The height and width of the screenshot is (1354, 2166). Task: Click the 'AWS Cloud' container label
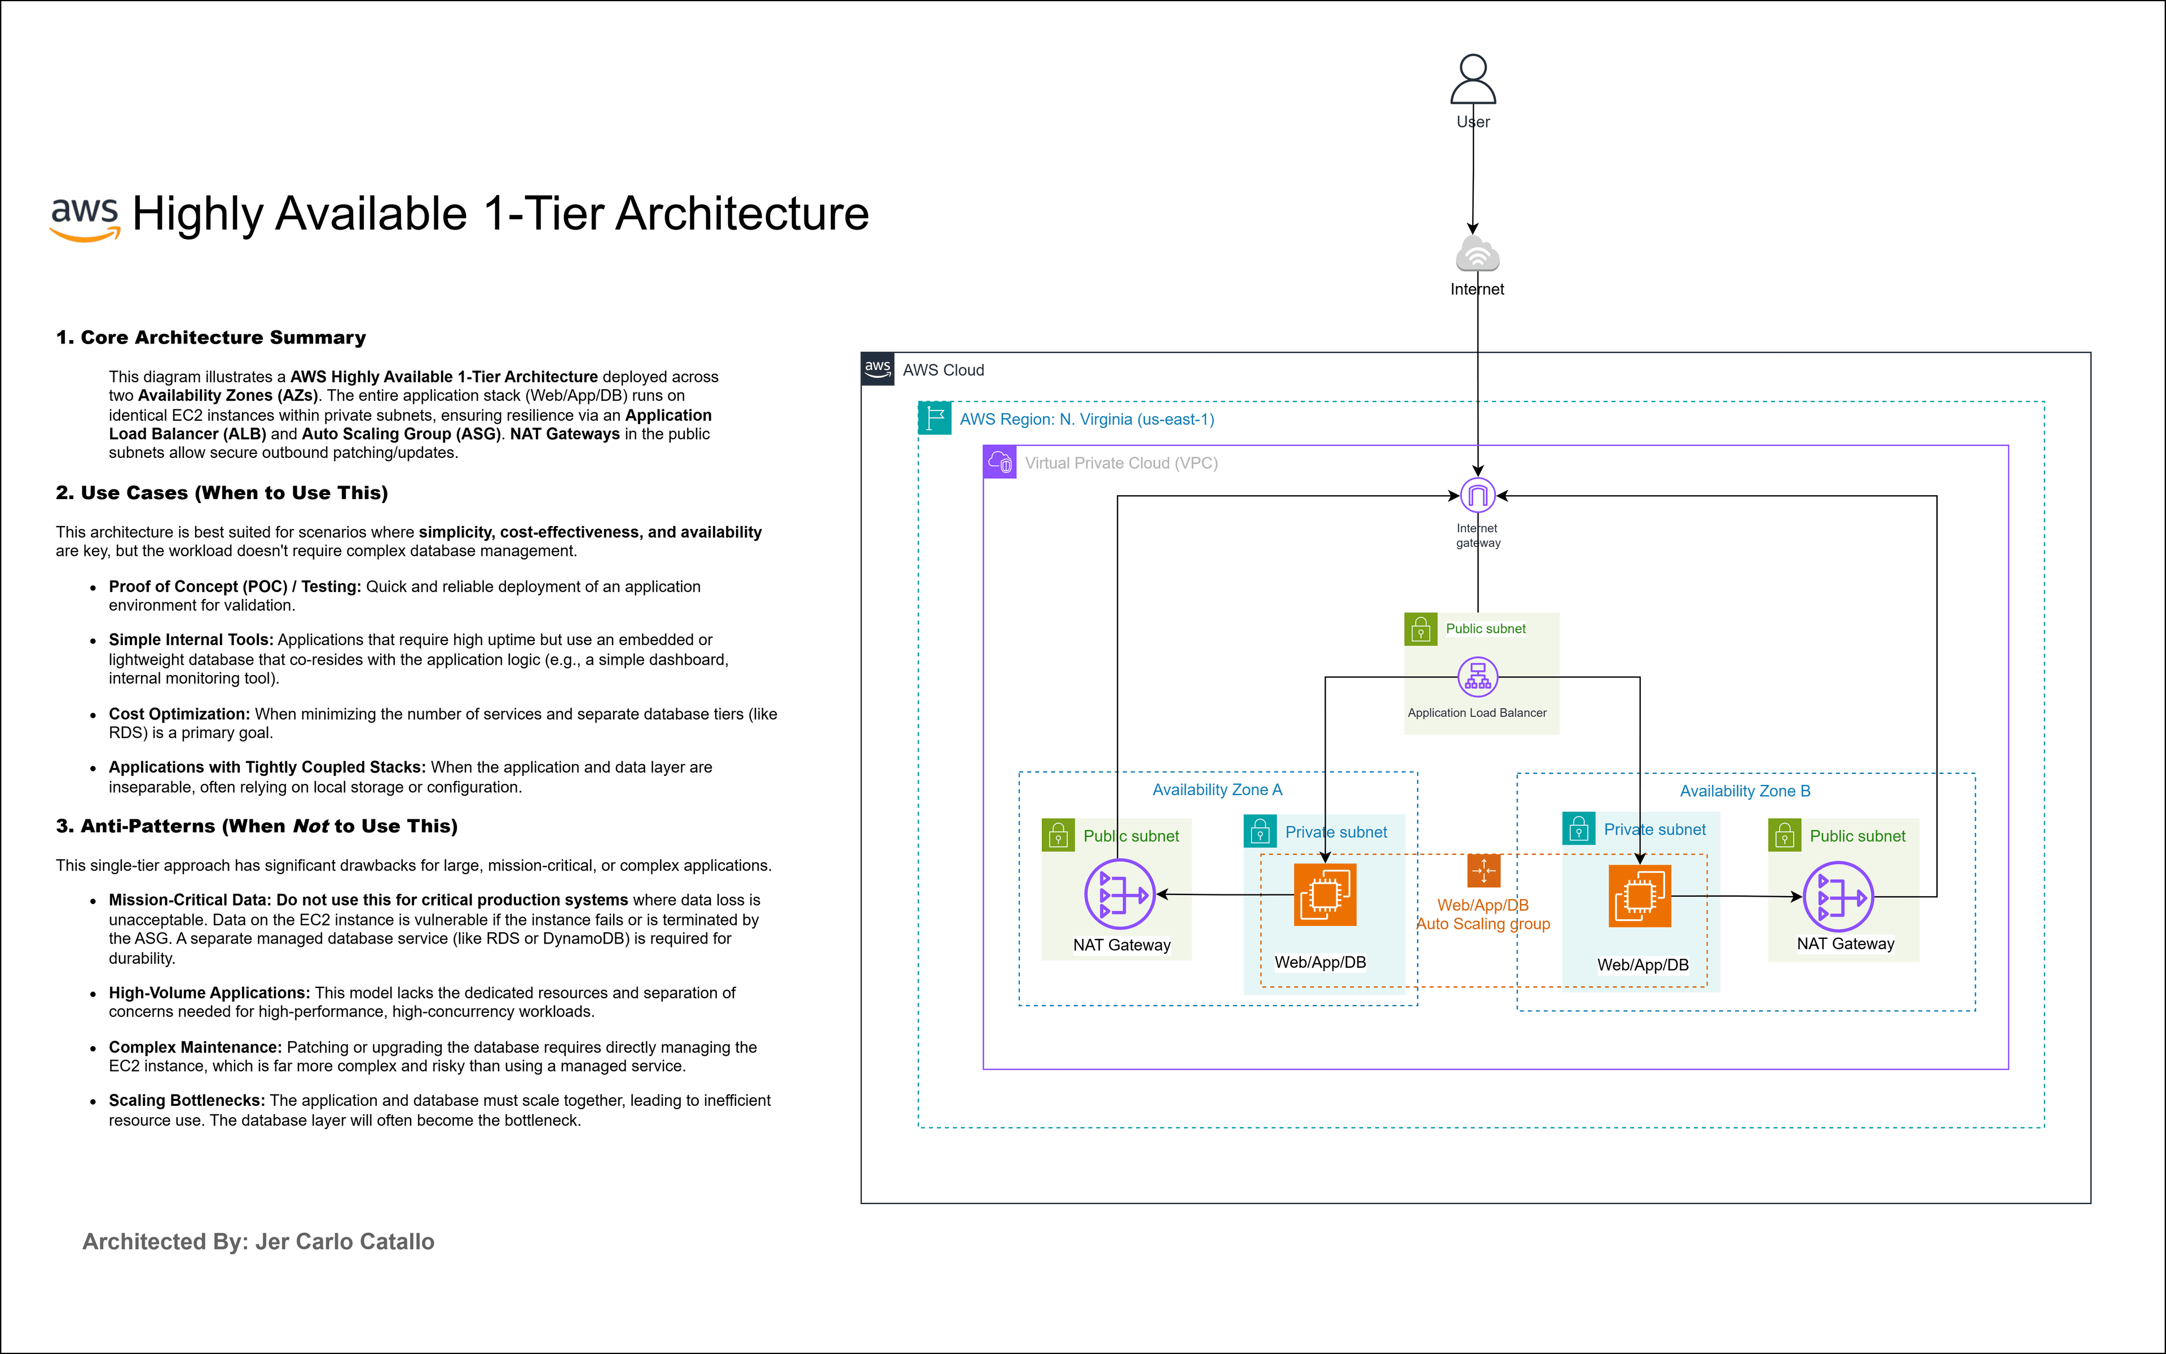tap(943, 370)
